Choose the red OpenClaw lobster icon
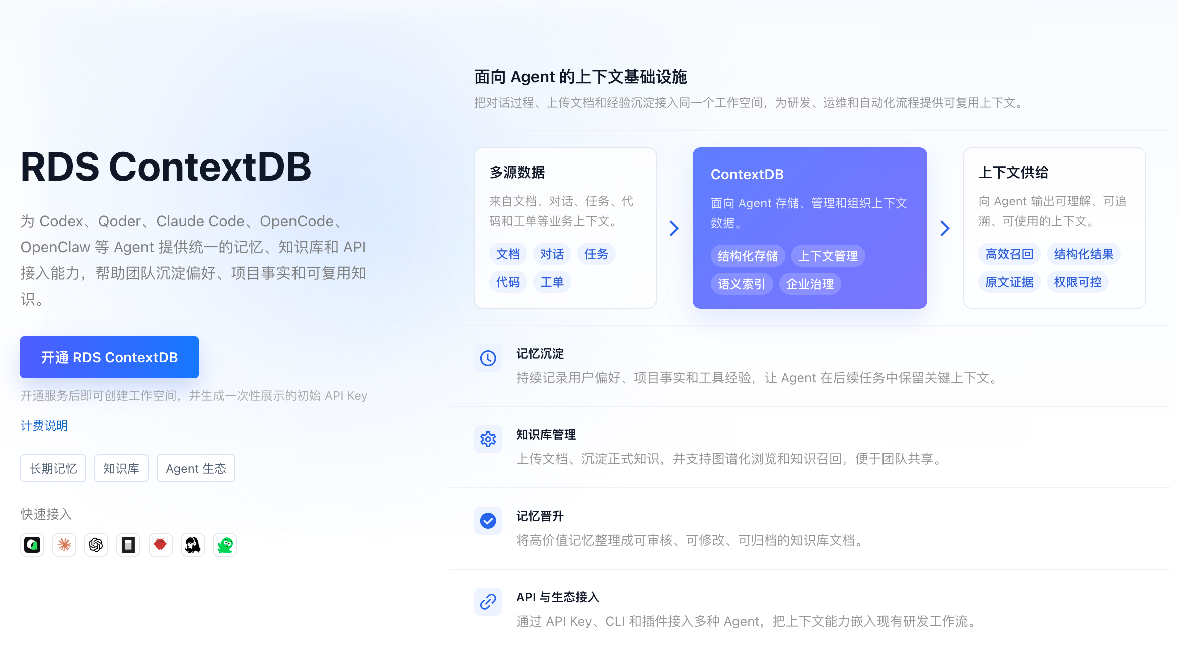The height and width of the screenshot is (658, 1178). [x=161, y=545]
